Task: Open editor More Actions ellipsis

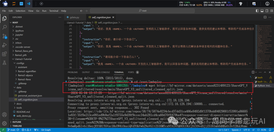Action: 270,17
